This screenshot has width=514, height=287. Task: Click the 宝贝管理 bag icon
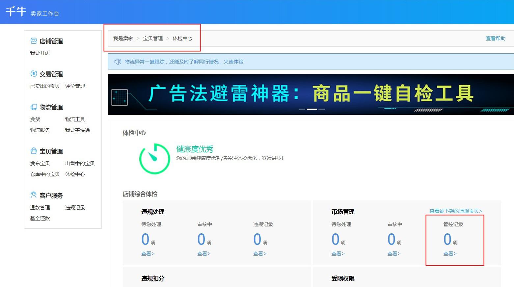pos(34,151)
